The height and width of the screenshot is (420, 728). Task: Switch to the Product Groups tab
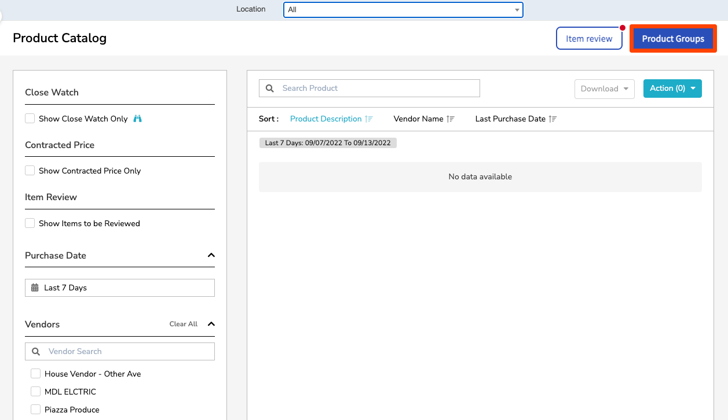click(x=673, y=38)
